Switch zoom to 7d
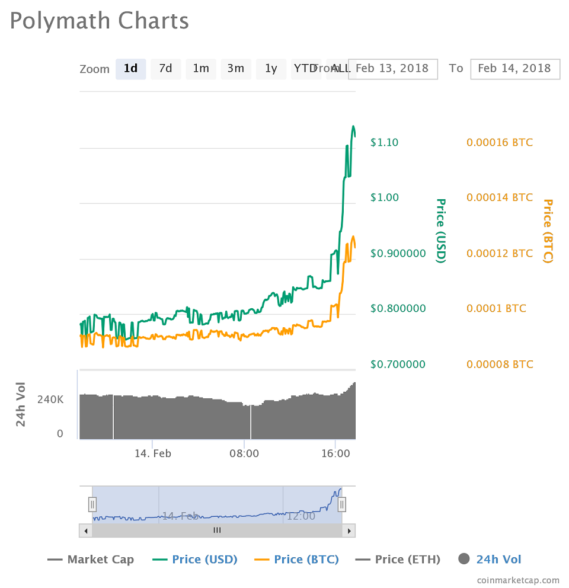 (x=166, y=69)
